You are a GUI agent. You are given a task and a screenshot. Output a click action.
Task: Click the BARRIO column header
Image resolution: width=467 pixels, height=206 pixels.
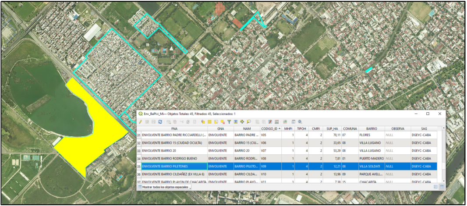pos(371,129)
